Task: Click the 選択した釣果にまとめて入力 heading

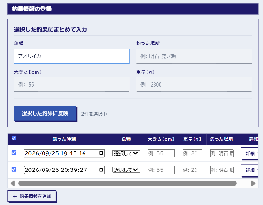Action: tap(51, 30)
